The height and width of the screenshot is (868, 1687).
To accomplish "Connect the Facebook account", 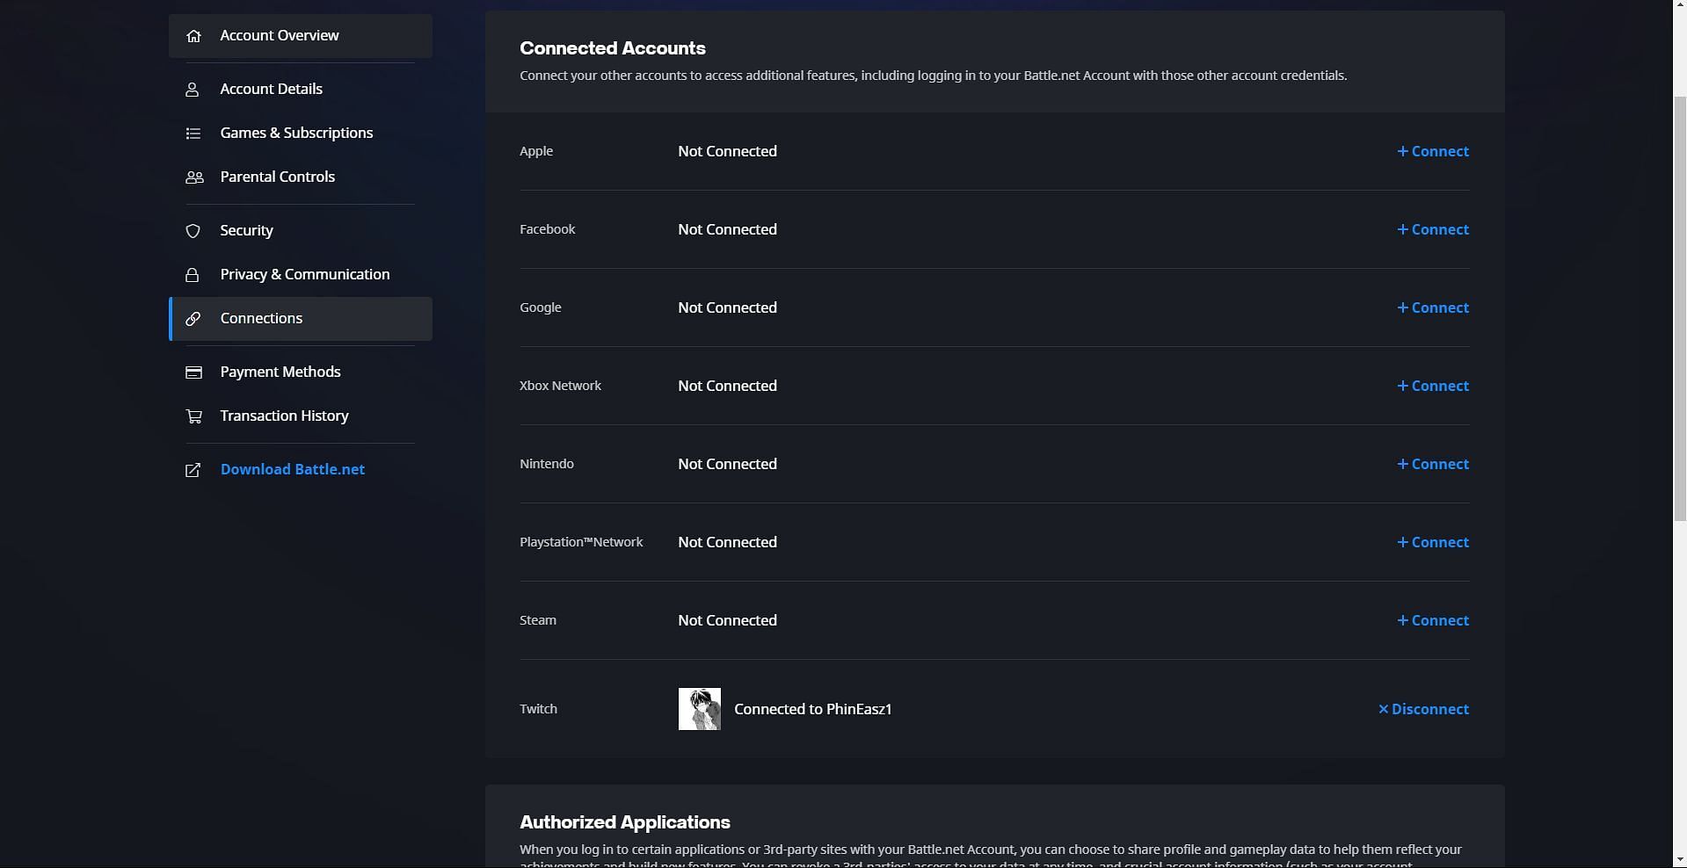I will tap(1433, 229).
